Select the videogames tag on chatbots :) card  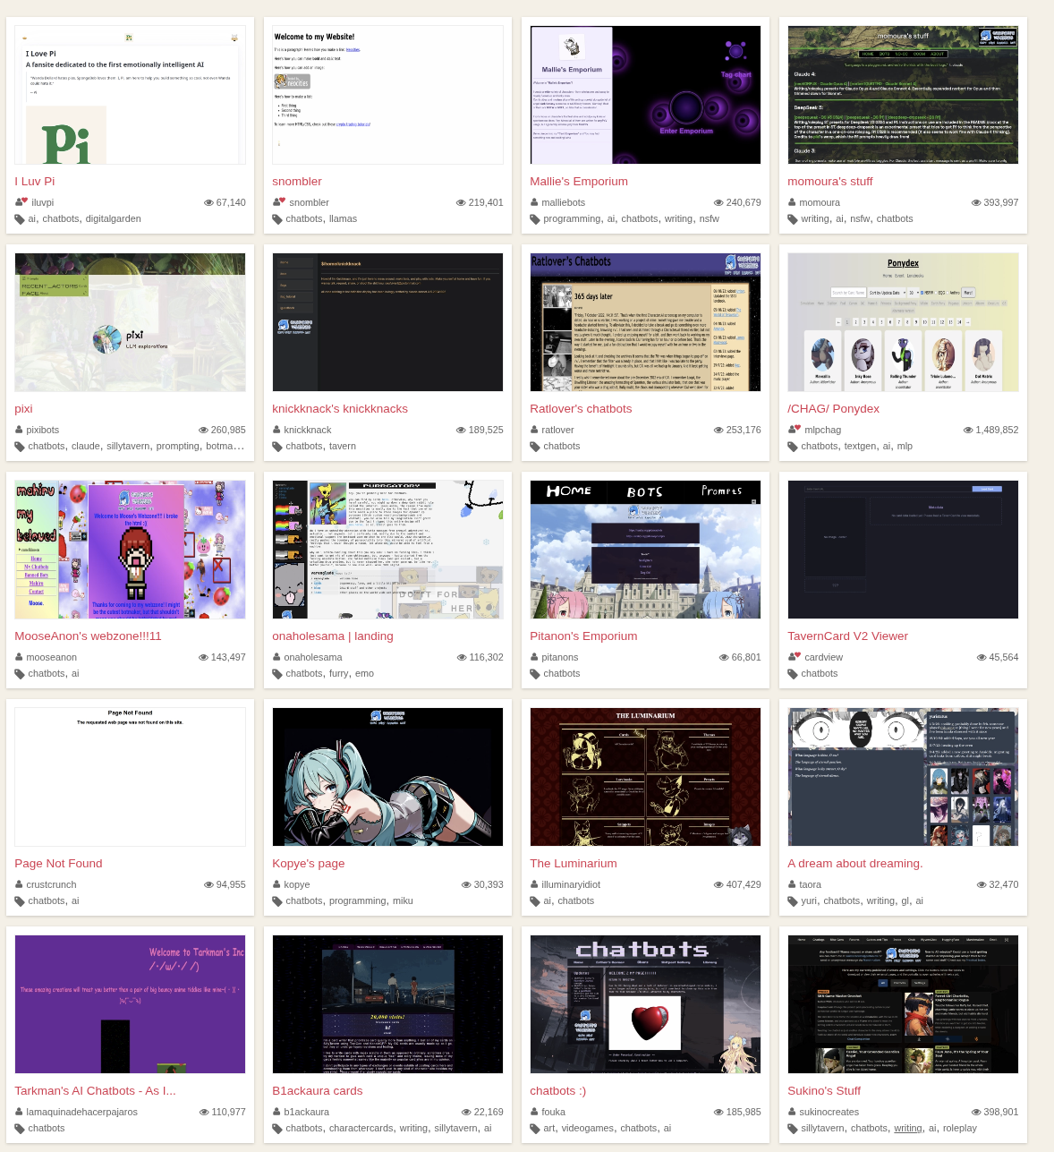(588, 1128)
